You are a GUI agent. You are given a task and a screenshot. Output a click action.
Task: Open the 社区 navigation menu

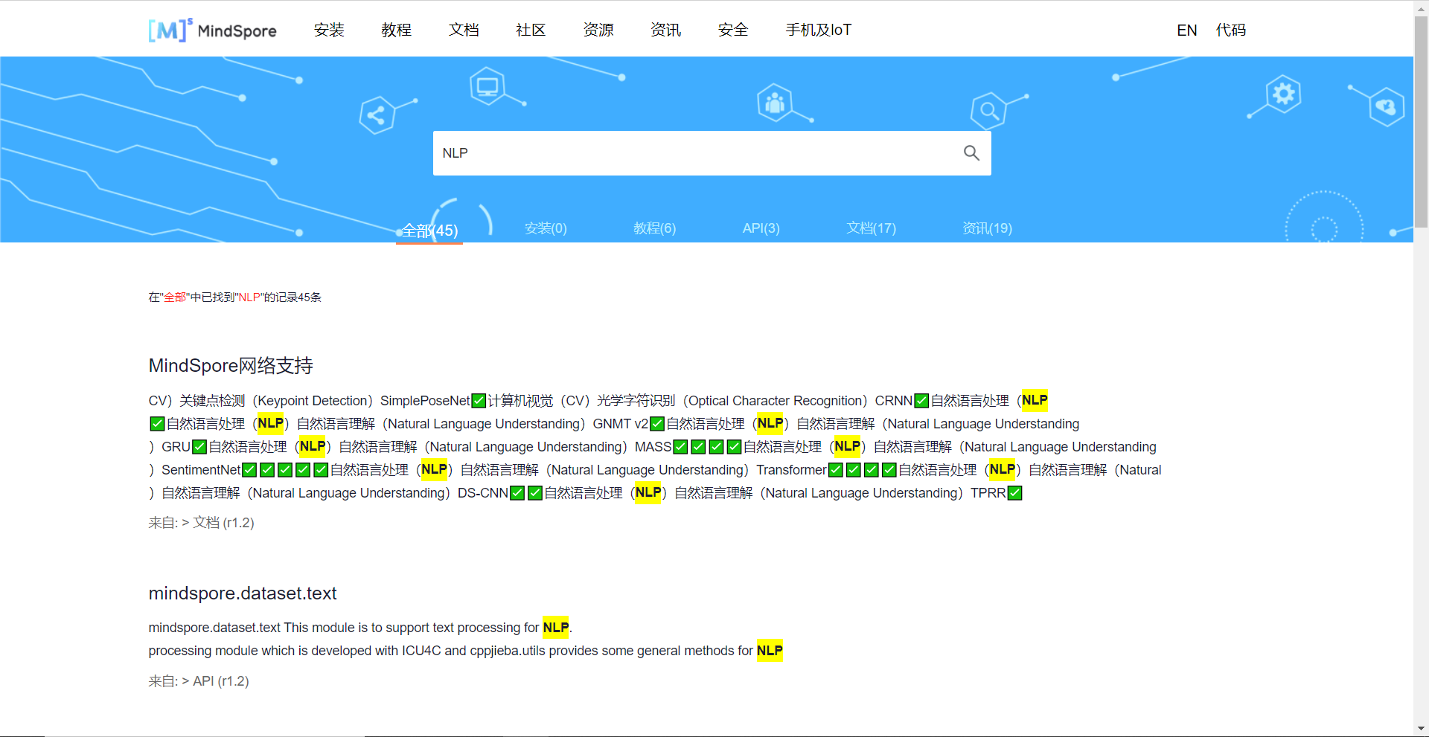click(531, 30)
